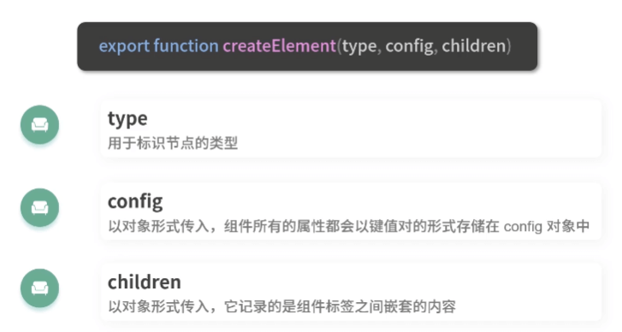Click the sofa icon beside children
Screen dimensions: 622x332
(39, 288)
